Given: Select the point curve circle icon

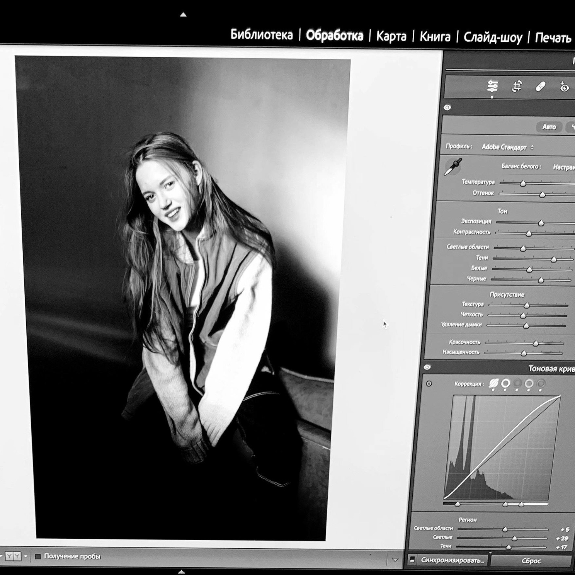Looking at the screenshot, I should pyautogui.click(x=505, y=383).
